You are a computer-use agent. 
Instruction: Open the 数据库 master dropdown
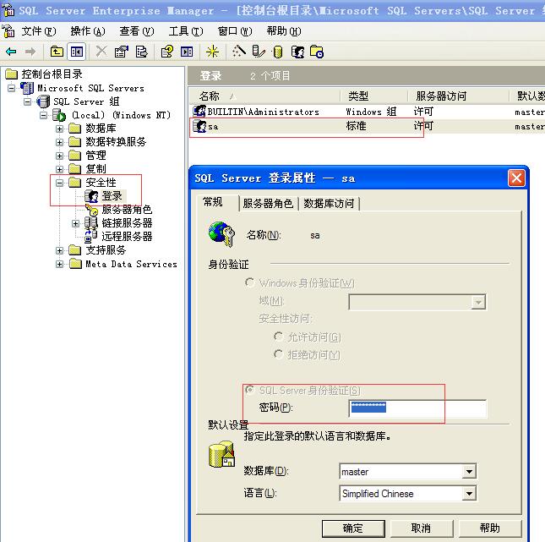469,472
